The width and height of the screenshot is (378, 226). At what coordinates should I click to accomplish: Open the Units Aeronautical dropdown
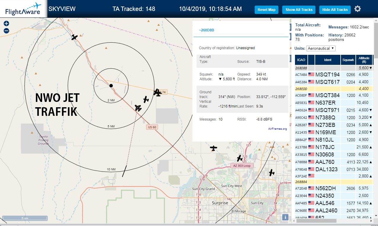[x=321, y=48]
